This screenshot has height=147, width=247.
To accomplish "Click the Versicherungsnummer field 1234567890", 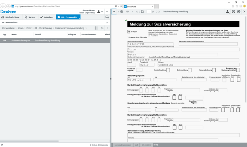I will [150, 44].
